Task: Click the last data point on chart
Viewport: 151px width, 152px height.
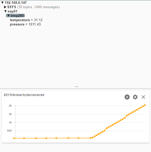Action: [145, 105]
